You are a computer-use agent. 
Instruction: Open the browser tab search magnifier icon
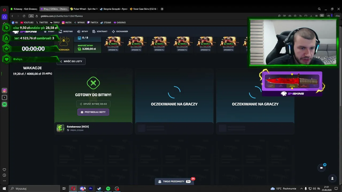(319, 9)
